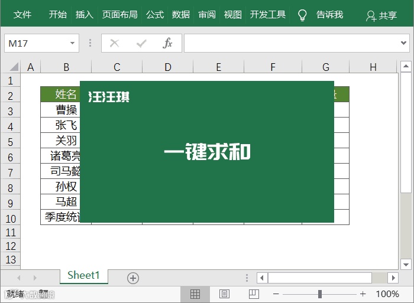Screen dimensions: 414x303
Task: Open the 审阅 ribbon tab
Action: coord(207,15)
